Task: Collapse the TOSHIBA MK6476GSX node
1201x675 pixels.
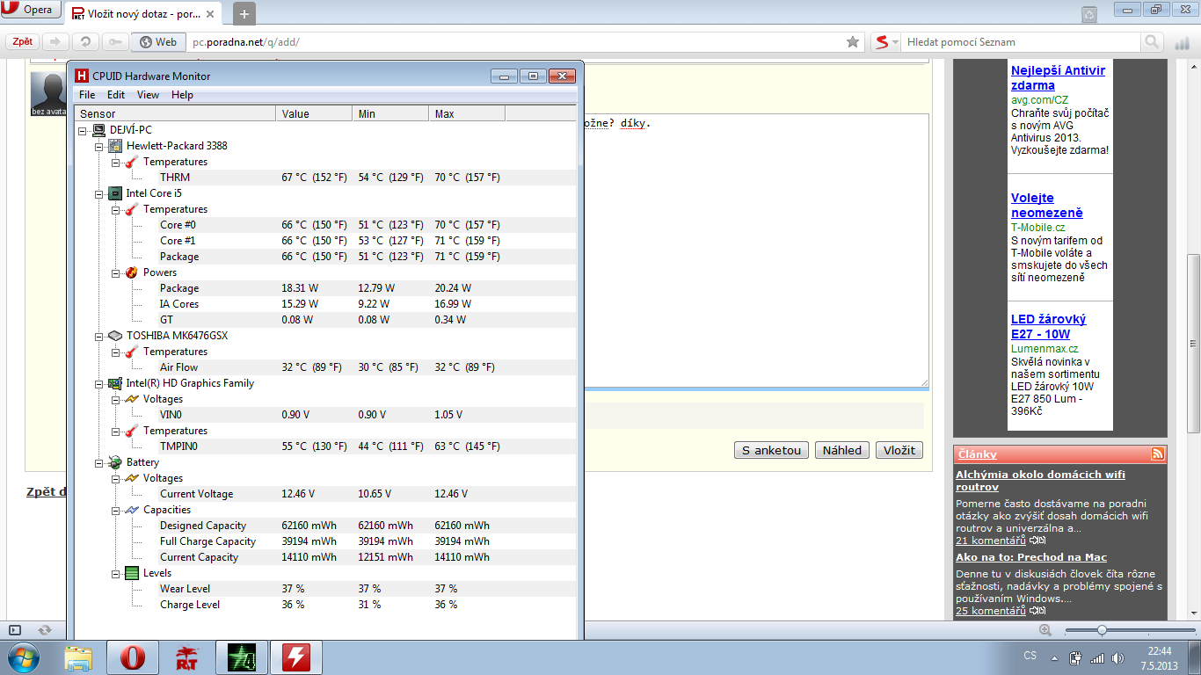Action: click(x=99, y=336)
